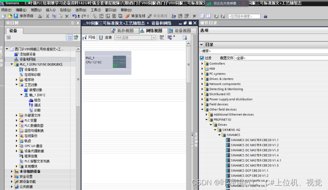Switch to 拓扑视图 tab

point(125,31)
